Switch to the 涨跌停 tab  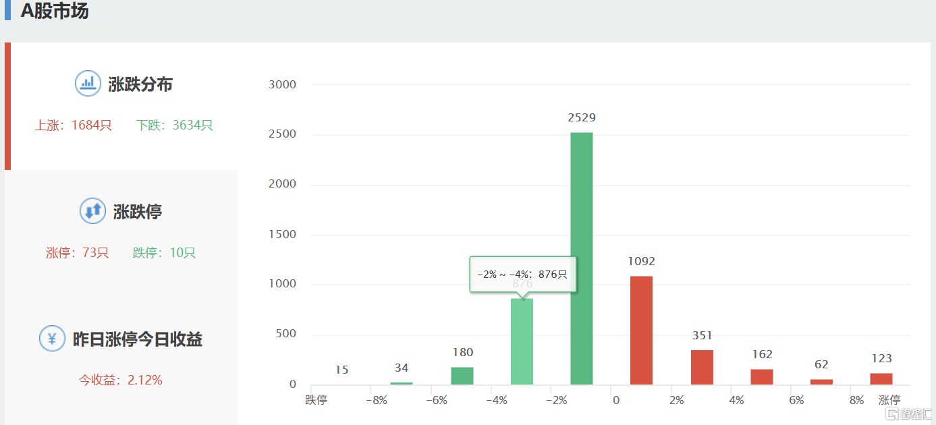pos(138,212)
